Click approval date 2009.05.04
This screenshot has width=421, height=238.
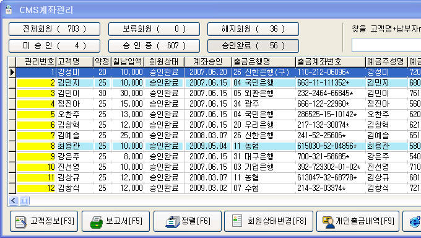point(208,146)
